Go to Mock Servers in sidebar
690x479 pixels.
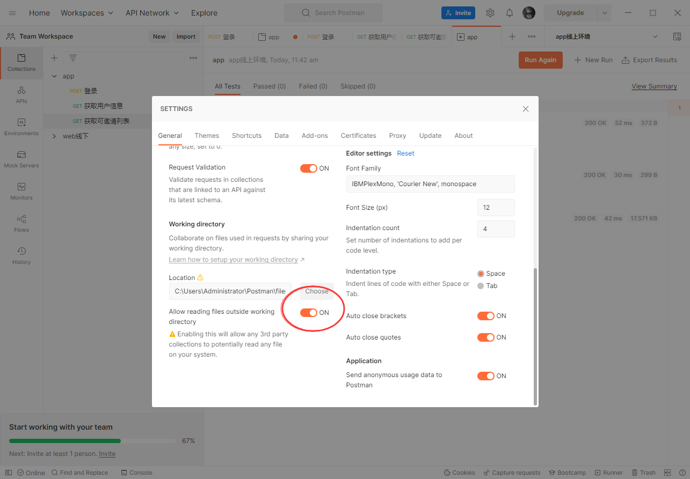(21, 159)
